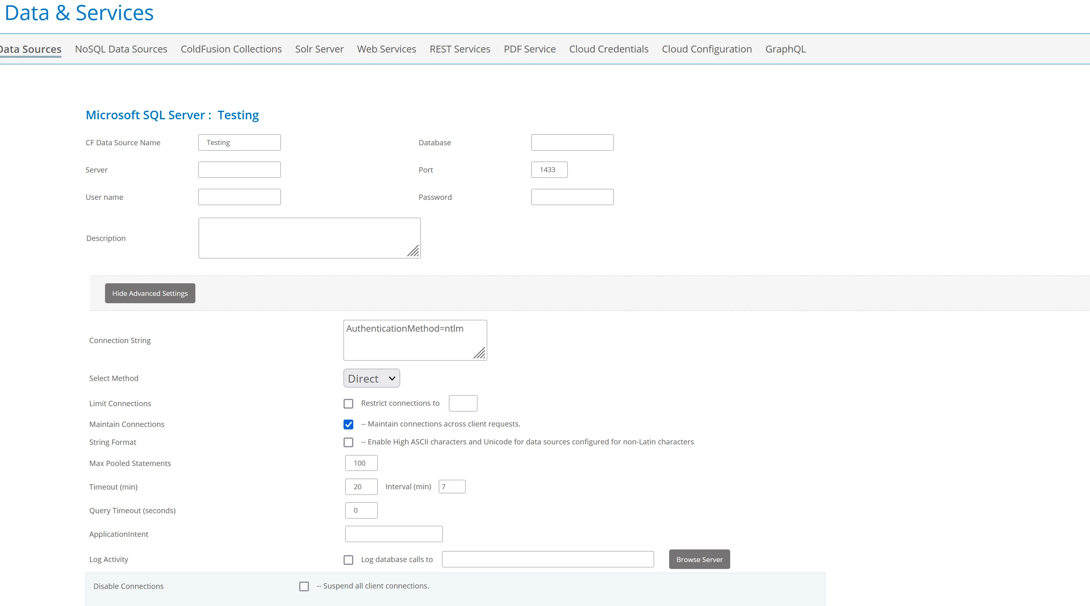Toggle Log database calls to checkbox
Viewport: 1090px width, 606px height.
pyautogui.click(x=348, y=560)
